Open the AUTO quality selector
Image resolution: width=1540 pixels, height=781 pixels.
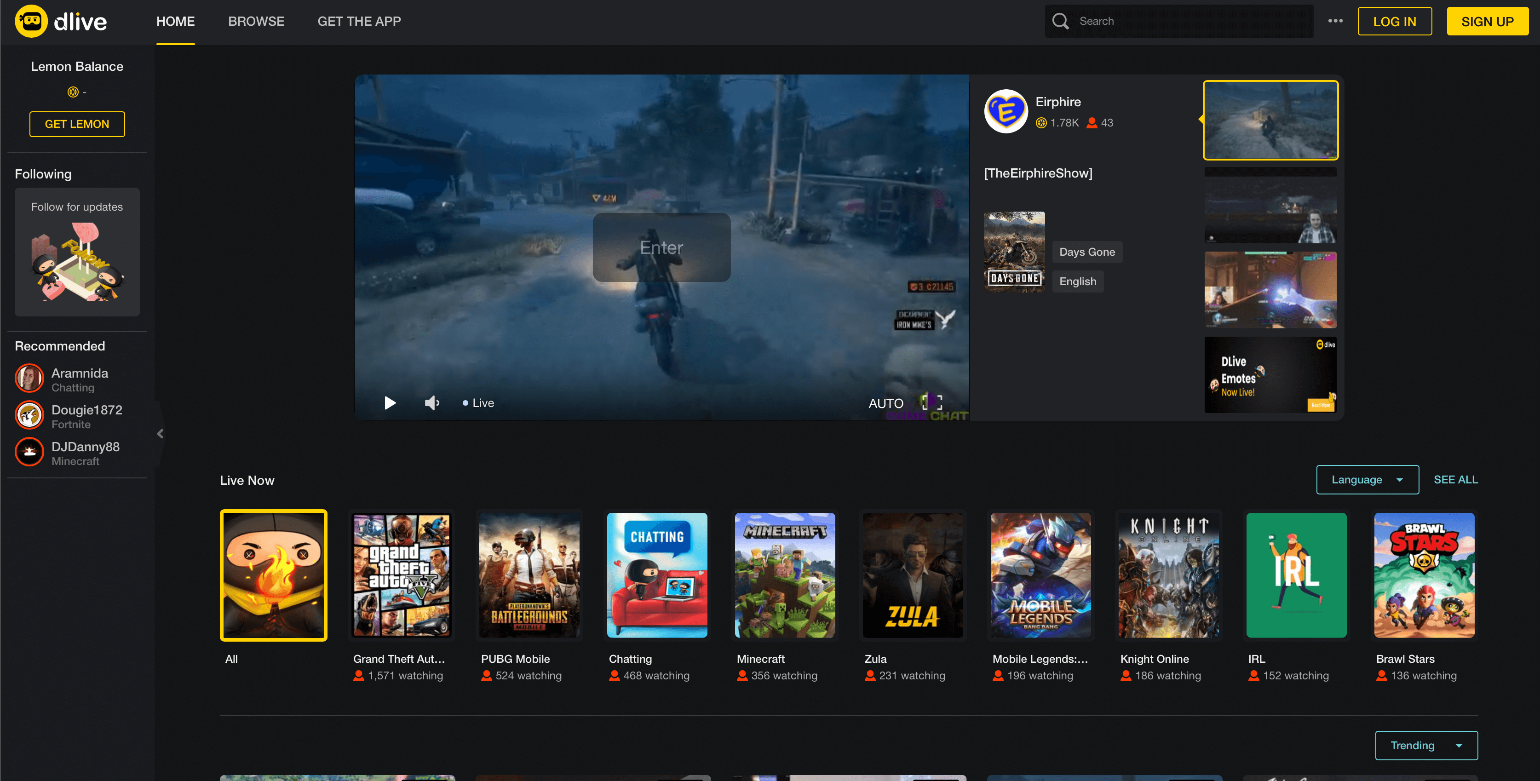click(885, 404)
